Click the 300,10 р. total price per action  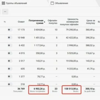tap(90, 89)
